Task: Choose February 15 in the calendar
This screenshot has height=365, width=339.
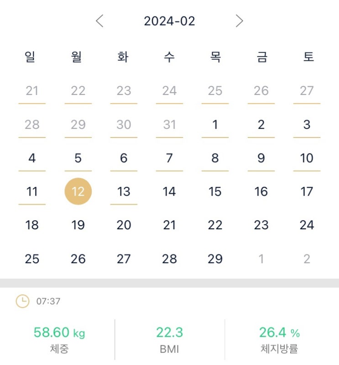Action: (215, 191)
